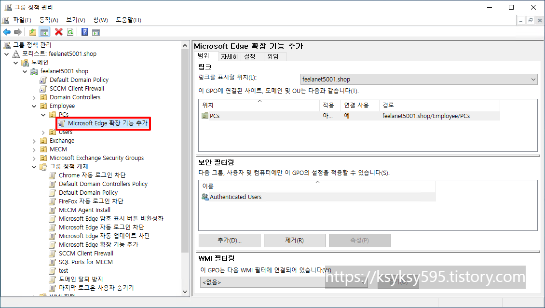Select the Default Domain Policy link under feelanet5001.shop
The image size is (545, 308).
(79, 80)
